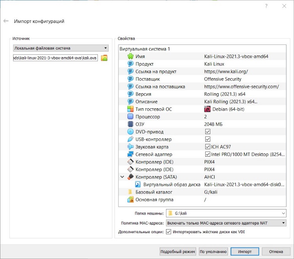Click the processor count value 2
The height and width of the screenshot is (259, 294).
(205, 117)
